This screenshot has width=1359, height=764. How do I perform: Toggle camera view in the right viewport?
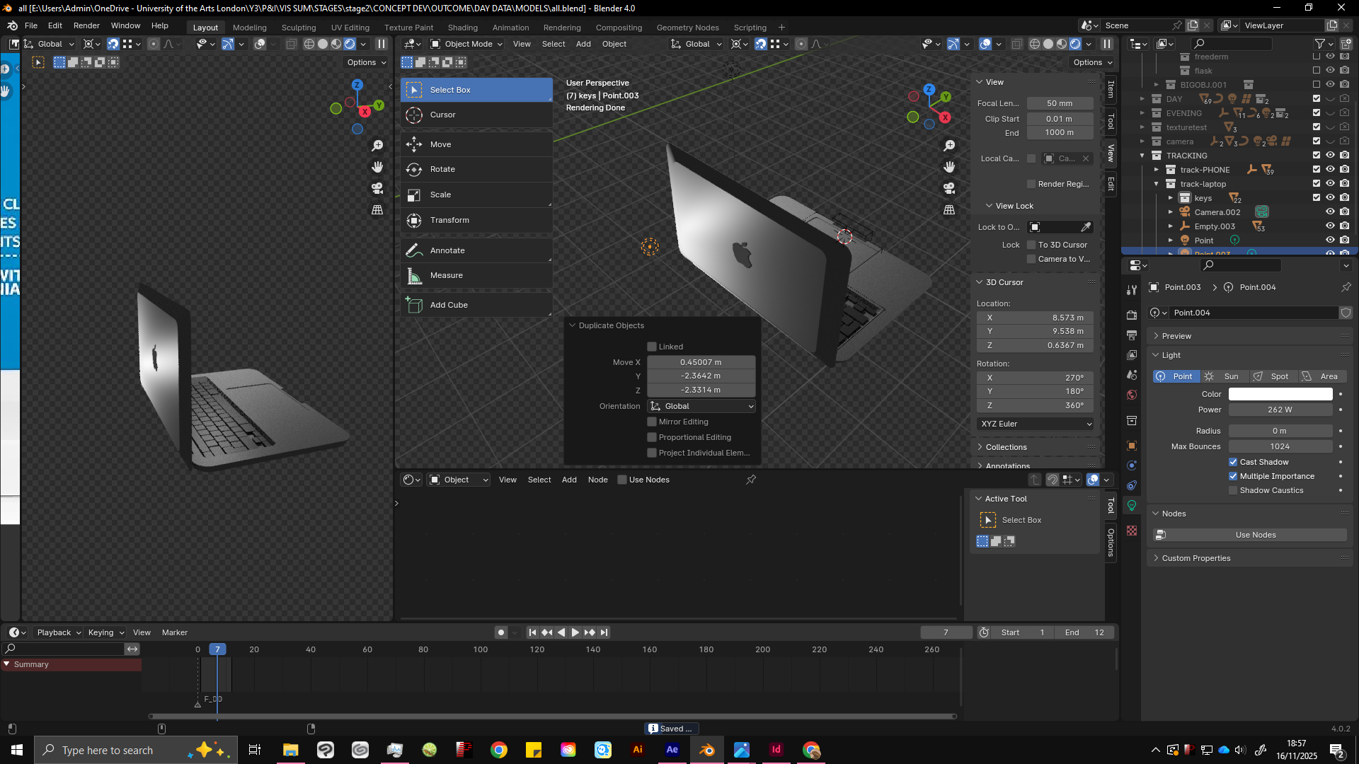tap(949, 188)
